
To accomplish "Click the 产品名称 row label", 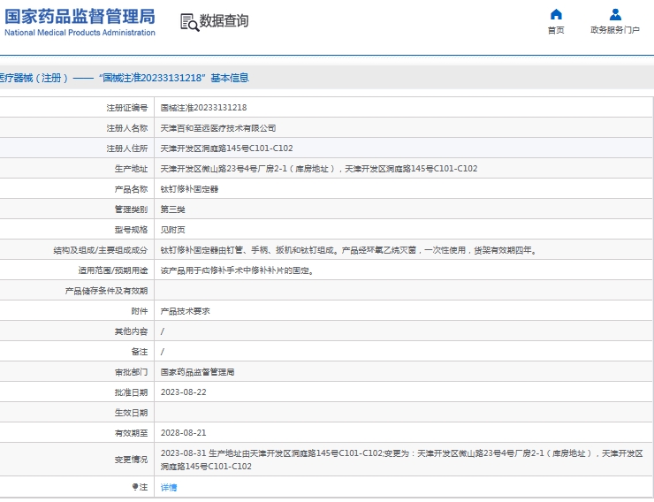I will pos(131,189).
